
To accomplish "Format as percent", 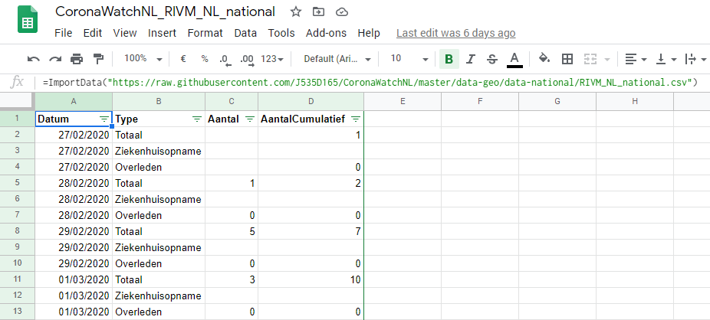I will tap(205, 59).
